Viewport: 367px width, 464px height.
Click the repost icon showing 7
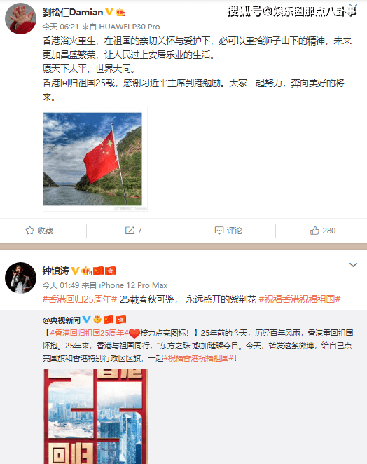(130, 231)
